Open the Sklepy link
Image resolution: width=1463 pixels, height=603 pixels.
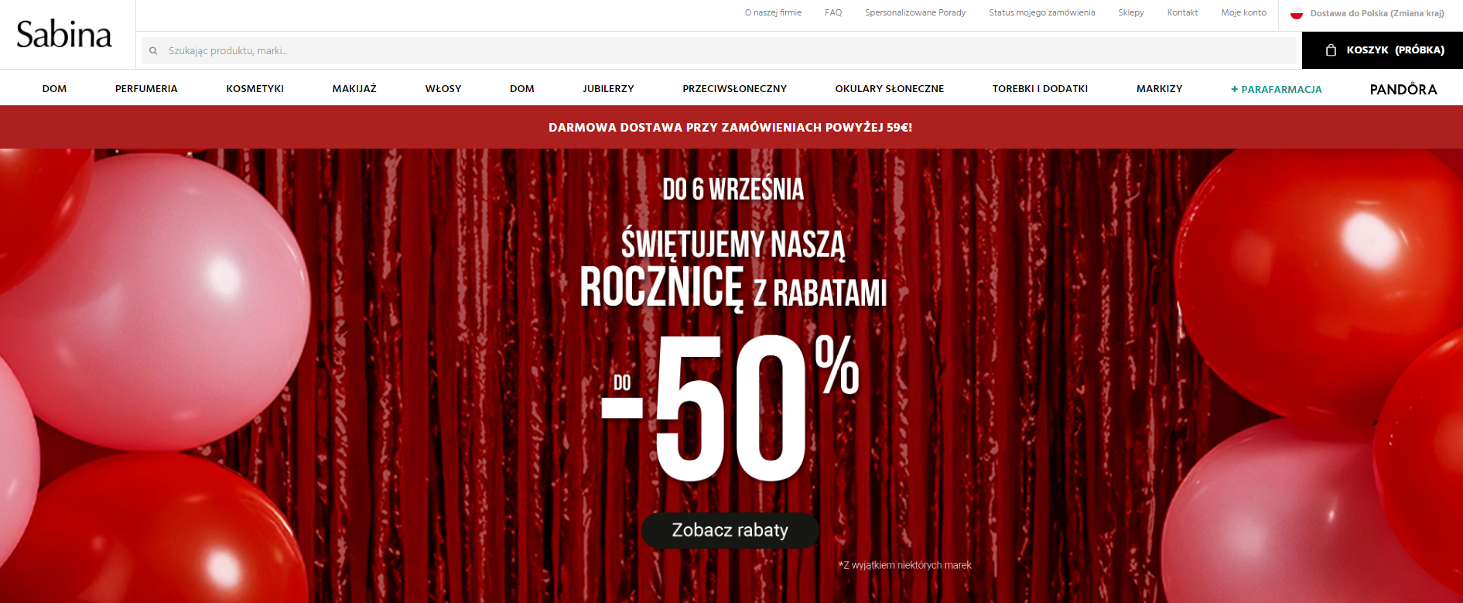(1130, 13)
